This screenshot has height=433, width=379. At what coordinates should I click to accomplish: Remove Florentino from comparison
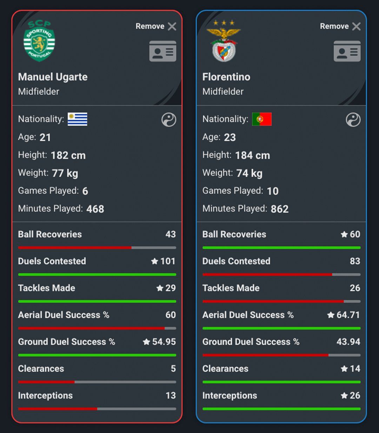(340, 26)
